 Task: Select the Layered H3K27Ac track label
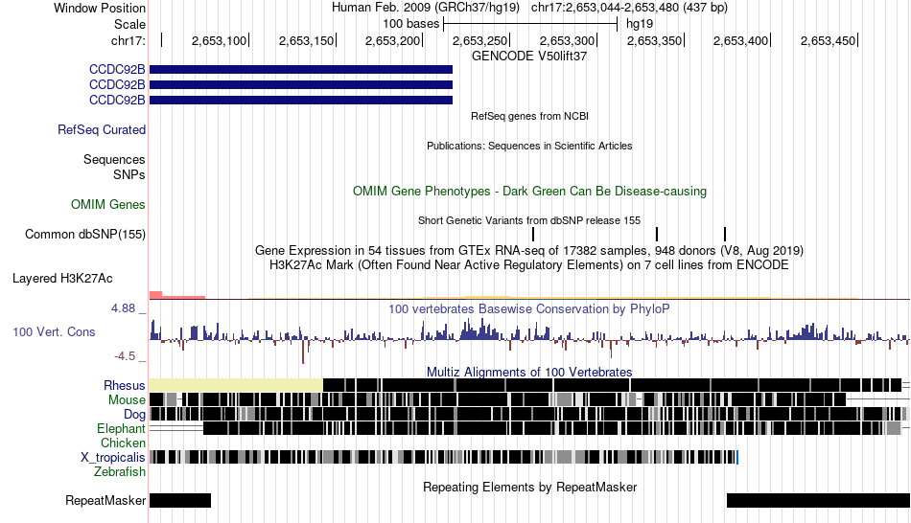click(62, 278)
